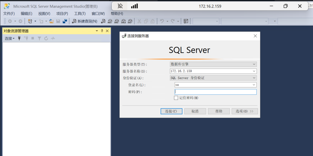Viewport: 313px width, 156px height.
Task: Click the Stop square icon in Object Explorer
Action: [x=33, y=38]
